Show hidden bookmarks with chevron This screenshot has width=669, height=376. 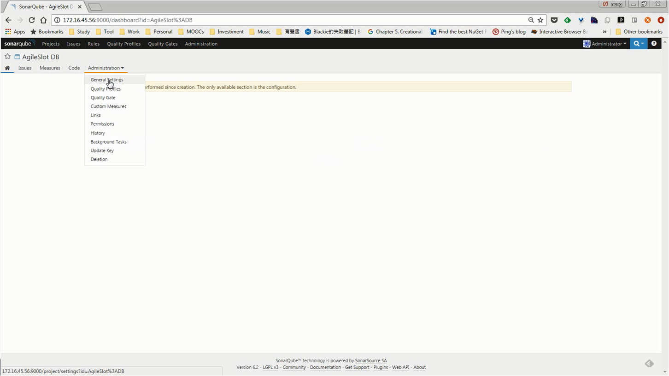click(604, 32)
